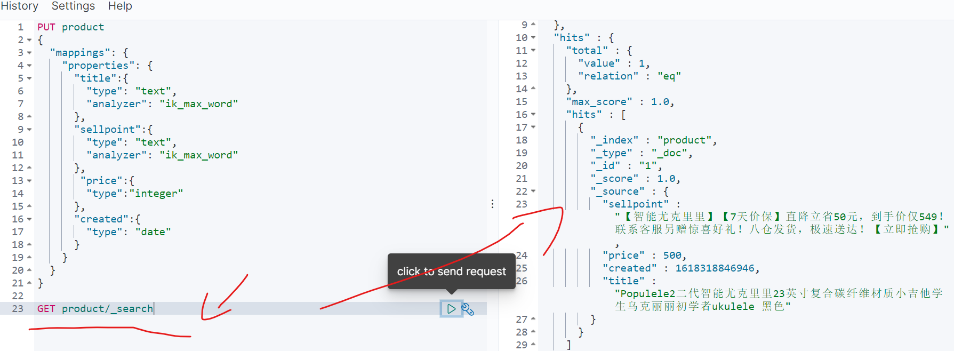954x351 pixels.
Task: Open the History menu
Action: (x=20, y=6)
